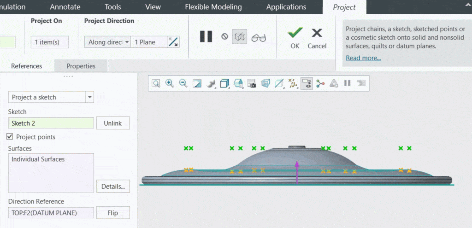Toggle the no-preview circle icon
The width and height of the screenshot is (472, 228).
click(x=224, y=37)
